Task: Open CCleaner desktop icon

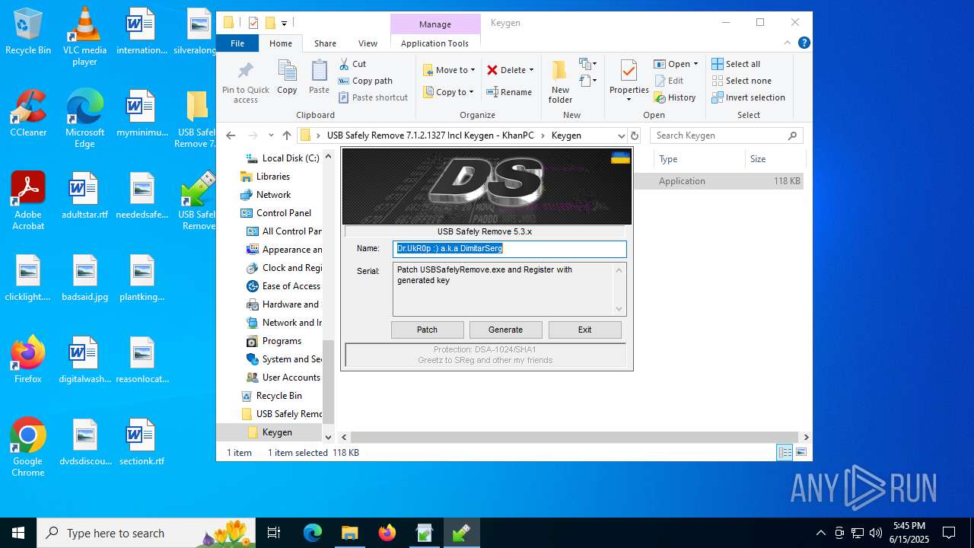Action: click(28, 113)
